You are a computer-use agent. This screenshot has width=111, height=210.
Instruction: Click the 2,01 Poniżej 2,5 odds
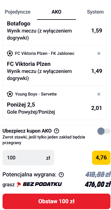coord(97,108)
